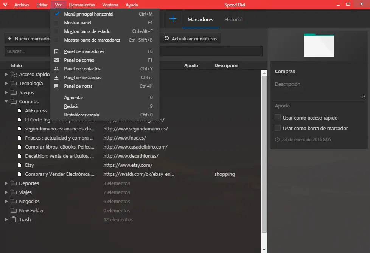Click the Juegos folder icon
This screenshot has height=253, width=370.
click(x=14, y=92)
